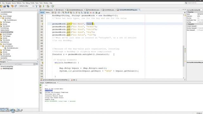Close the GermanWordsHashMap.java tab
Viewport: 203px width, 114px height.
tap(139, 10)
